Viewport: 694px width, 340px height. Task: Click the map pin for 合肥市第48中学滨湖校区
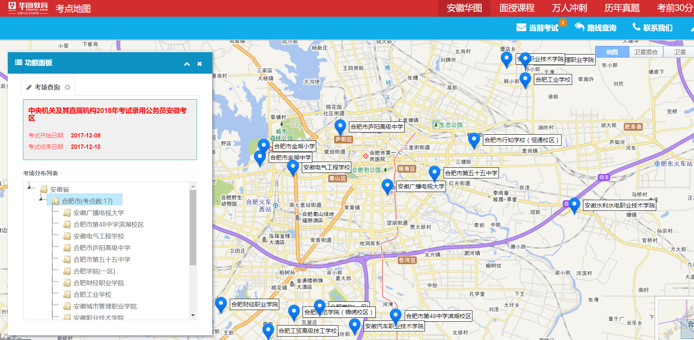point(396,317)
